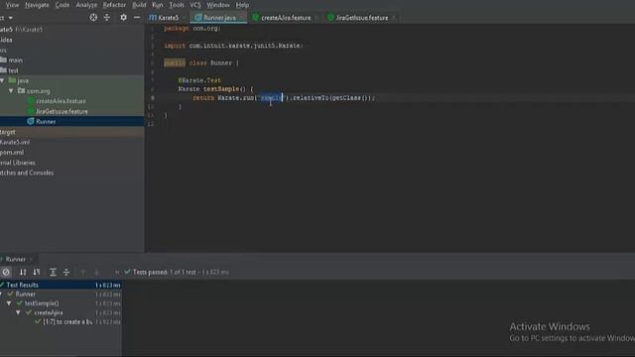Open the Build menu

pos(139,5)
